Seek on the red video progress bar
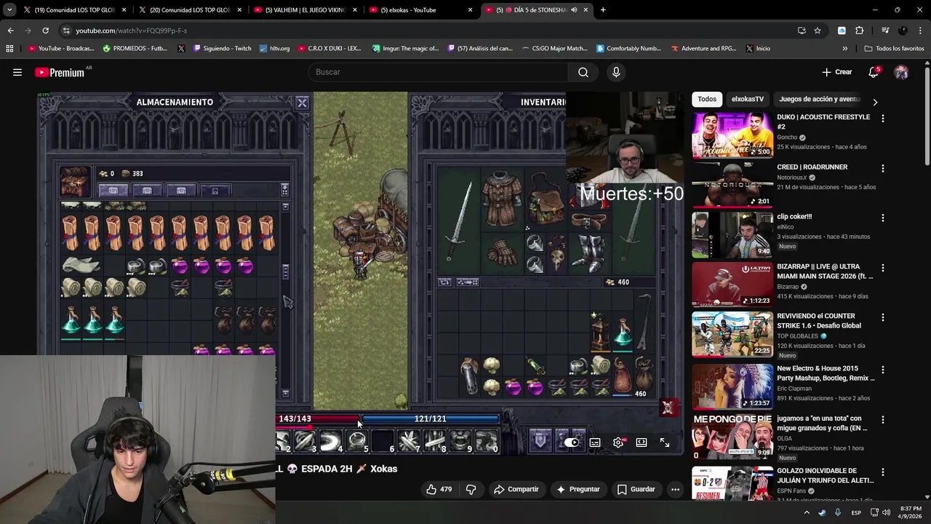The height and width of the screenshot is (524, 931). click(294, 427)
